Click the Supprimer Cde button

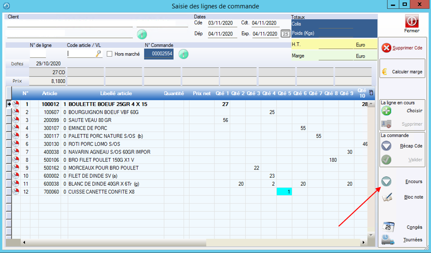pyautogui.click(x=402, y=48)
